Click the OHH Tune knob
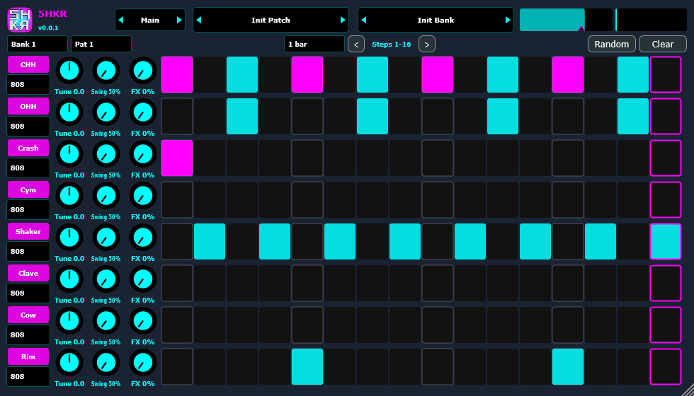 point(69,112)
